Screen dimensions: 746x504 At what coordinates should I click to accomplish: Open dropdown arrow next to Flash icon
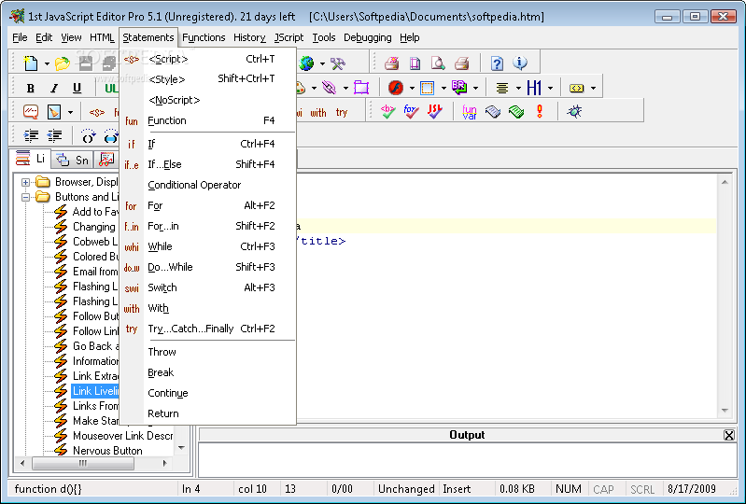point(412,89)
